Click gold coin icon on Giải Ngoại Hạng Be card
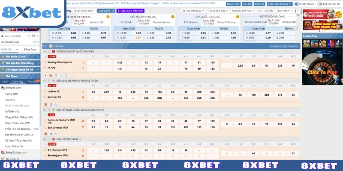The image size is (343, 171). point(173,17)
